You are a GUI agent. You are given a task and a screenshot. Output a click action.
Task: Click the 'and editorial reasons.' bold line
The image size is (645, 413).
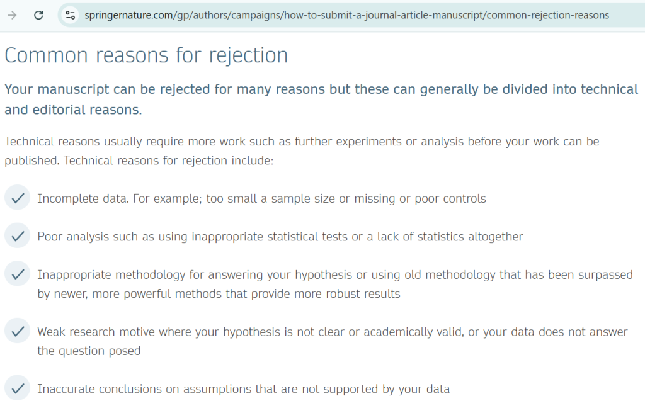tap(73, 110)
